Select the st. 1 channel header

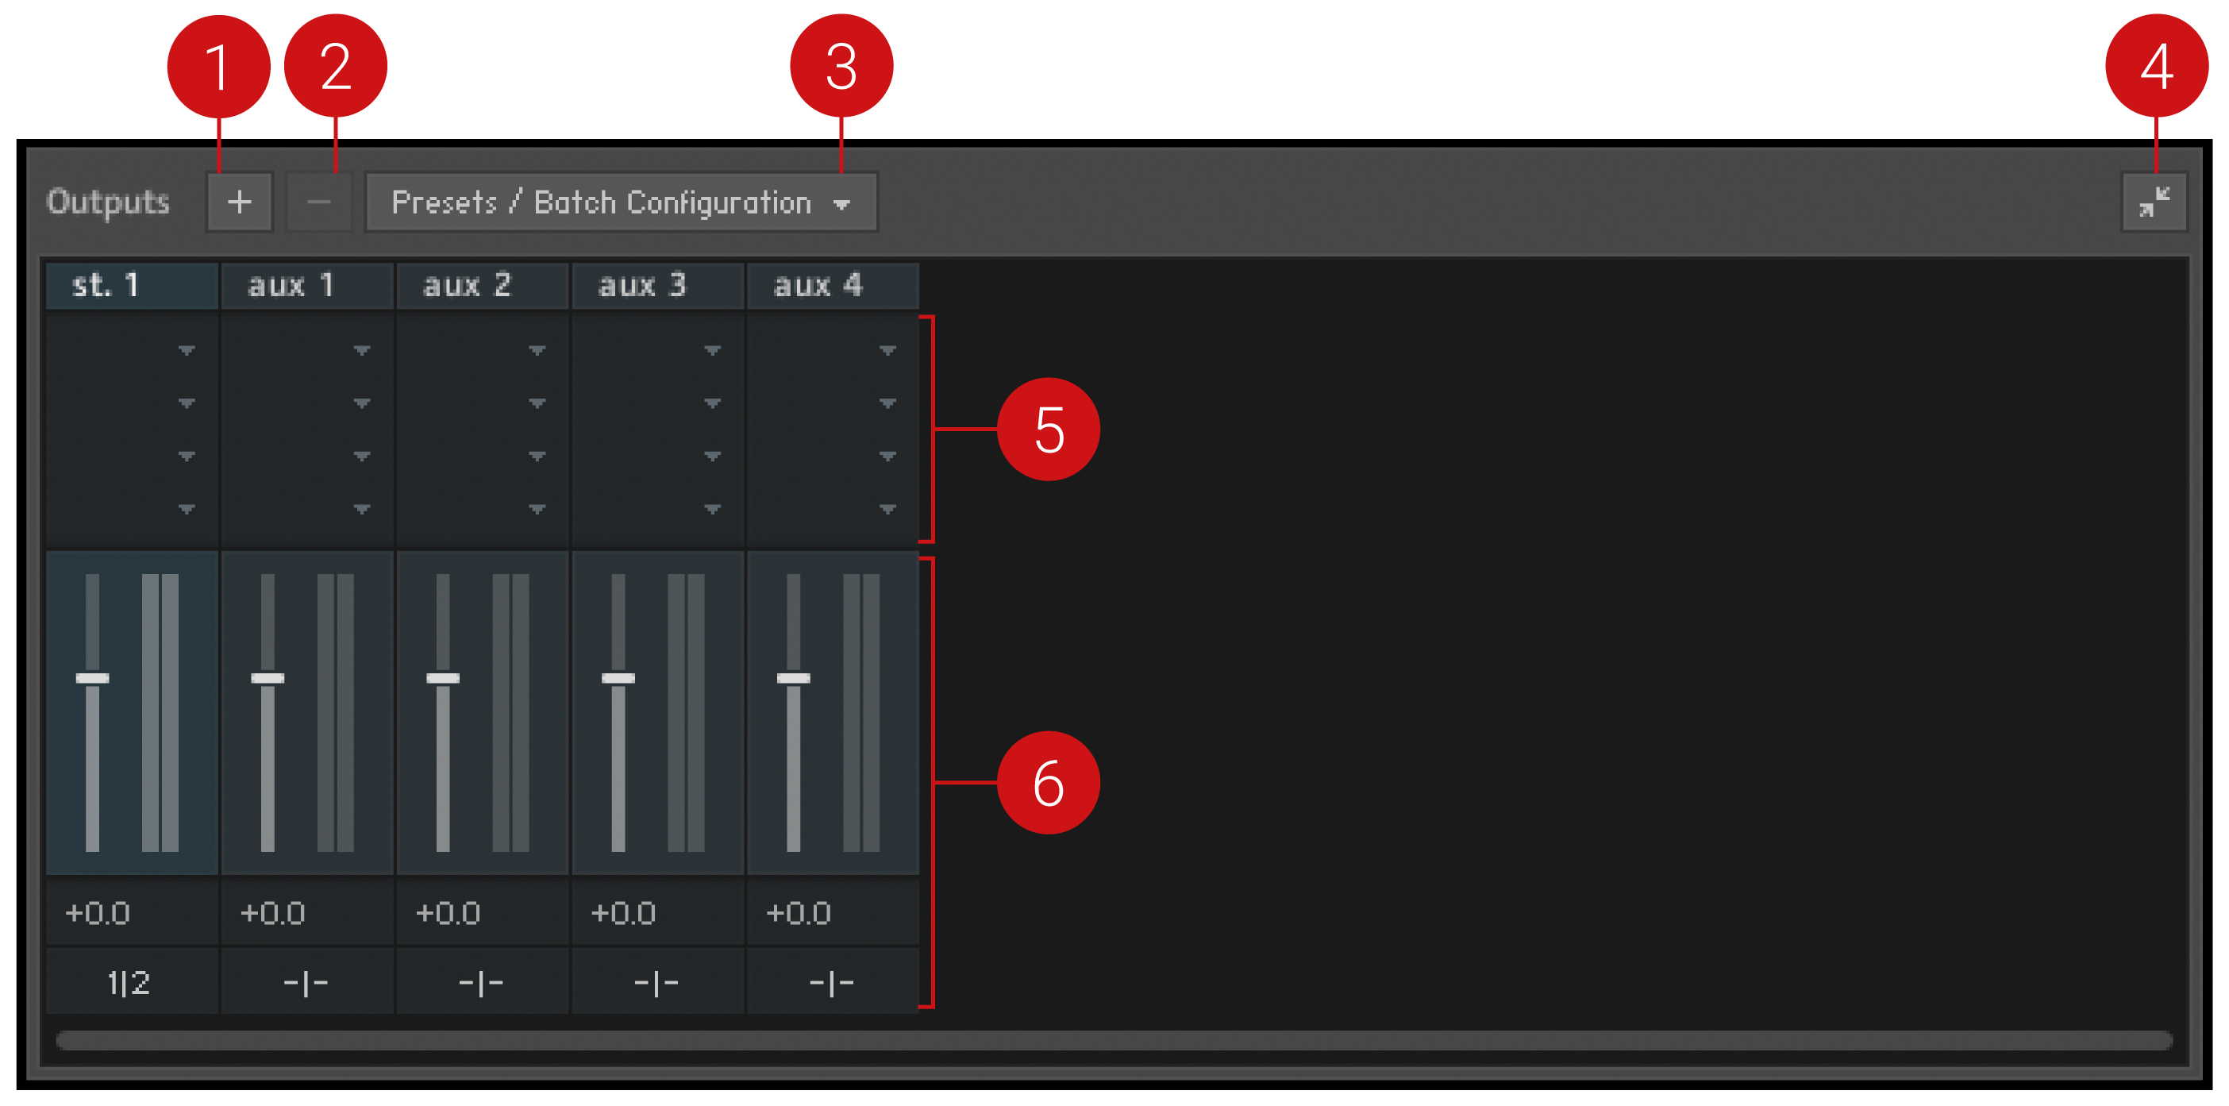click(132, 286)
